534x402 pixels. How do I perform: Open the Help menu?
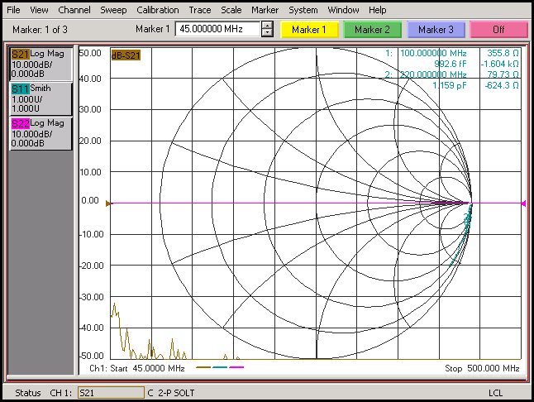377,10
